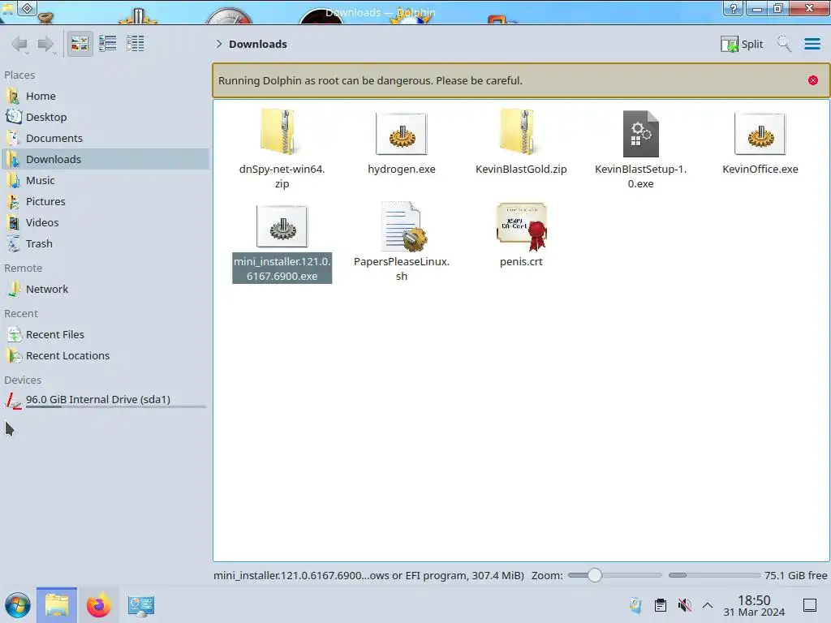
Task: Open Videos in Places
Action: (106, 223)
